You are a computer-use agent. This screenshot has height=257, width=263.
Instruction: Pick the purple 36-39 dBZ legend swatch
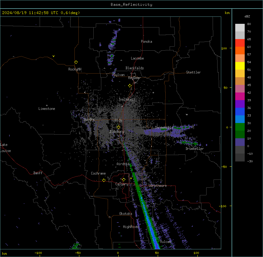[240, 104]
